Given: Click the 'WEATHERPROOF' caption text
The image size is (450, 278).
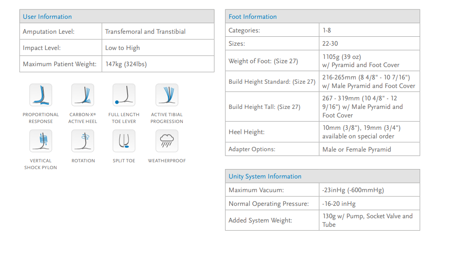Looking at the screenshot, I should (x=167, y=161).
